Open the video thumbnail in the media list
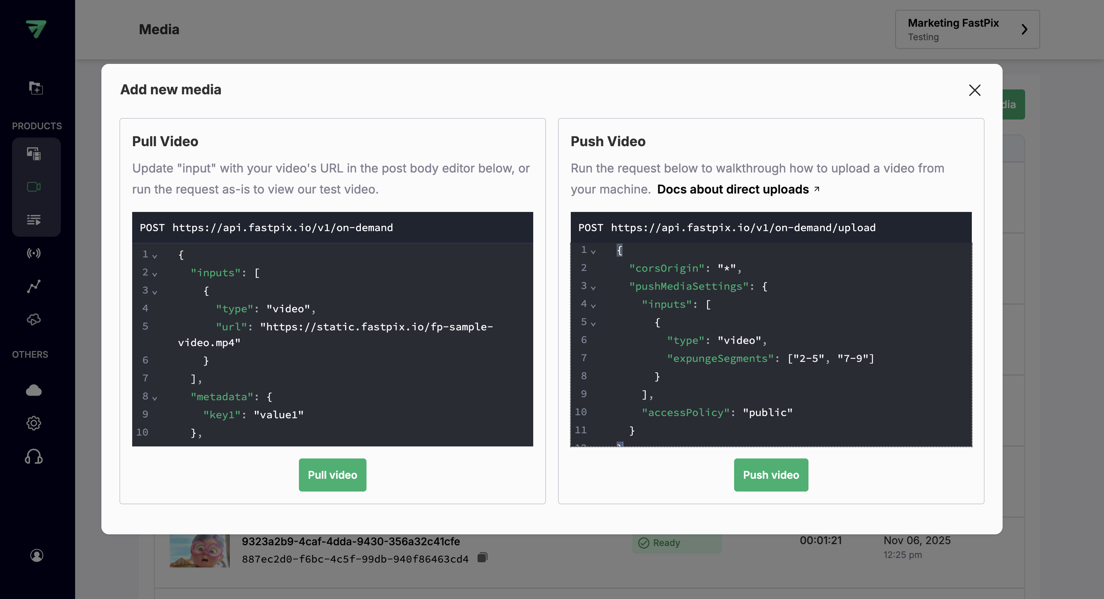Screen dimensions: 1104x599 point(199,550)
